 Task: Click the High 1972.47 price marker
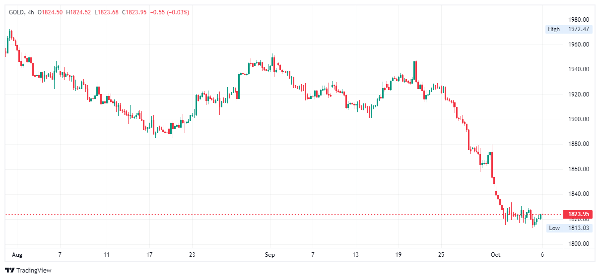pyautogui.click(x=569, y=29)
